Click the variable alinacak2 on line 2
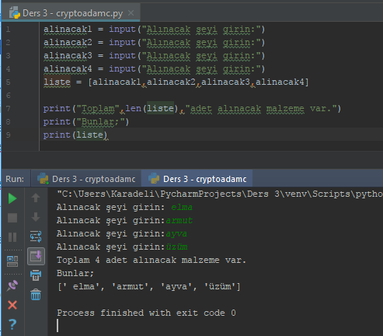This screenshot has width=383, height=336. pos(68,43)
